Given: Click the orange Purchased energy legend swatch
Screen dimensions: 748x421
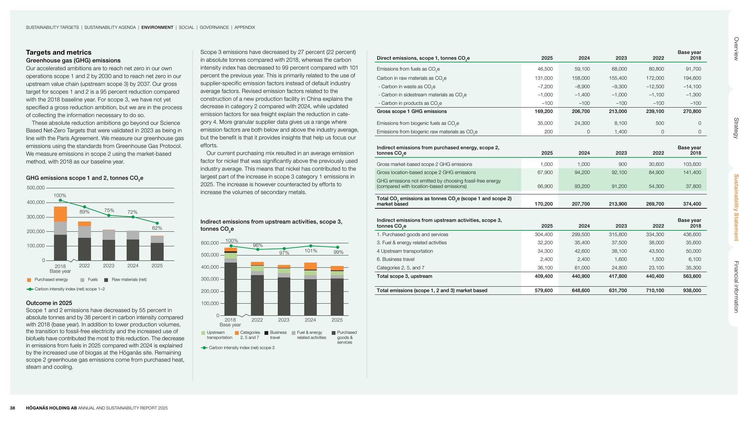Looking at the screenshot, I should point(29,280).
